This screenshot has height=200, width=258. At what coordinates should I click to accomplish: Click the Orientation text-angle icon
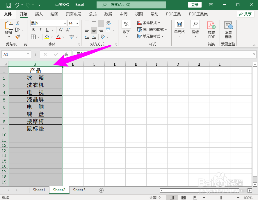click(103, 37)
